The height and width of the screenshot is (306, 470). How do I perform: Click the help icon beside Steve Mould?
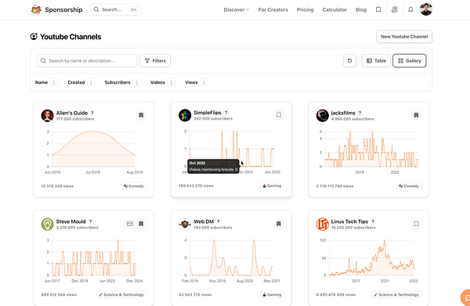91,221
